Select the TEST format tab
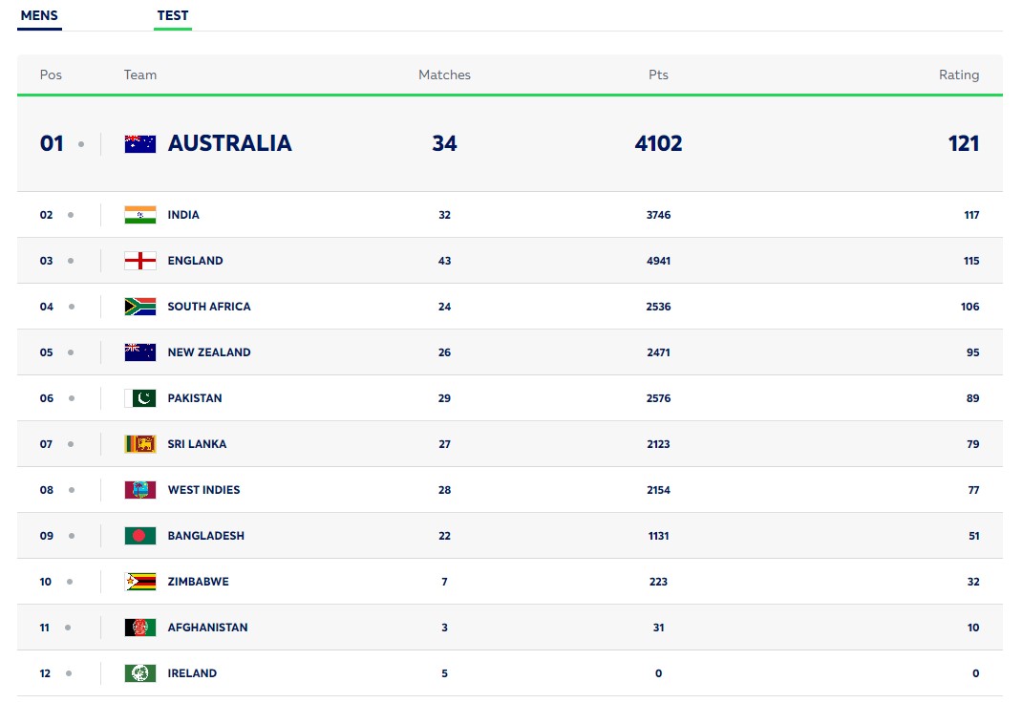 pos(173,15)
